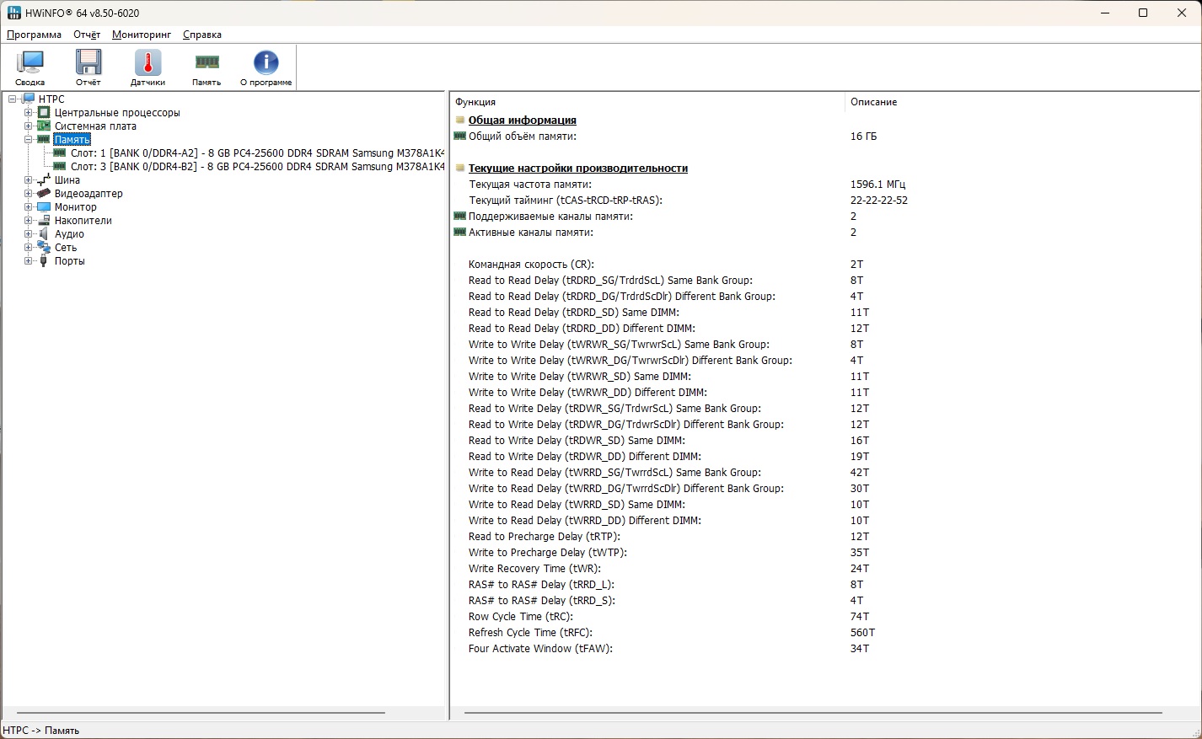
Task: Select the Слот: 1 BANK 0/DDR4-A2 entry
Action: click(258, 153)
